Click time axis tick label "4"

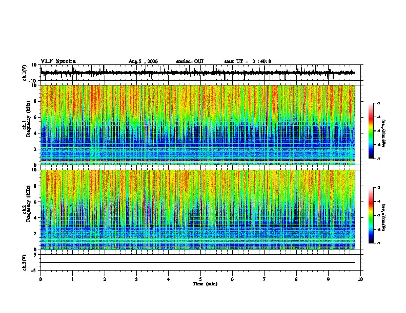coord(169,279)
